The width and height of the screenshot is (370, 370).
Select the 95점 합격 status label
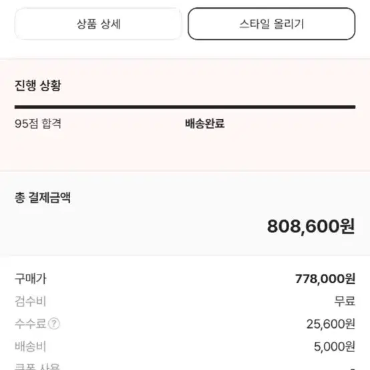pyautogui.click(x=38, y=124)
